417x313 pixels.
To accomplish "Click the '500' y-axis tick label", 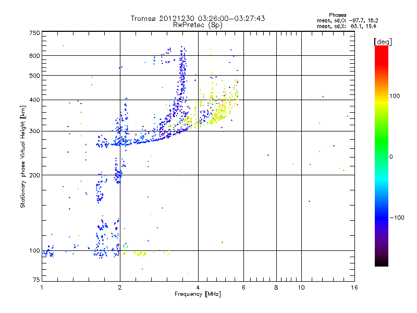I will click(34, 76).
